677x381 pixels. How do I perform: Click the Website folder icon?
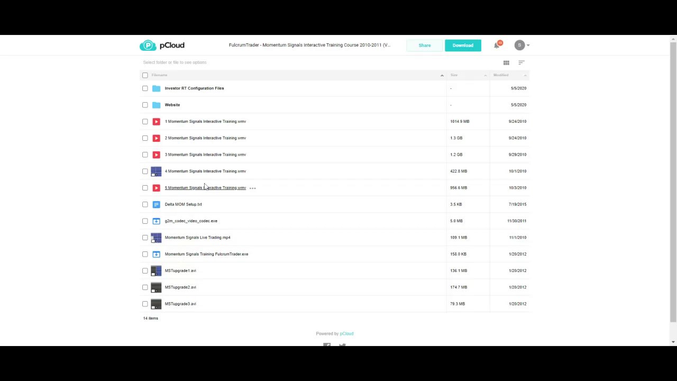click(x=156, y=105)
